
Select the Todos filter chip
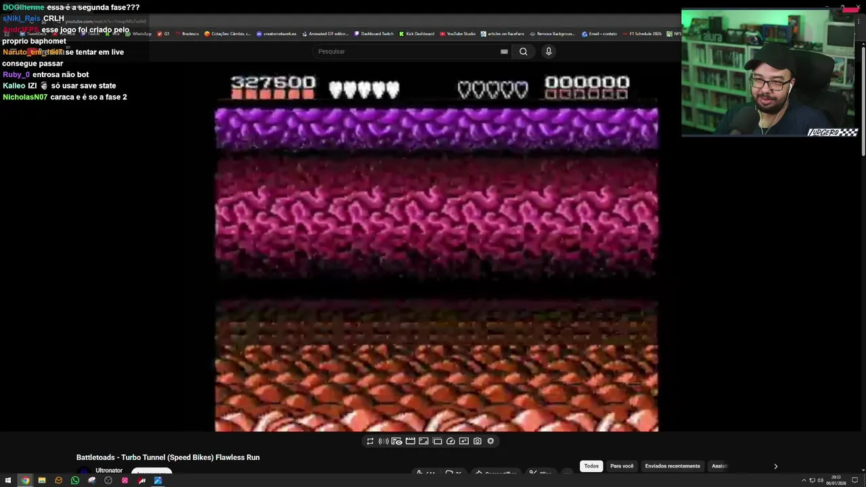(x=591, y=466)
